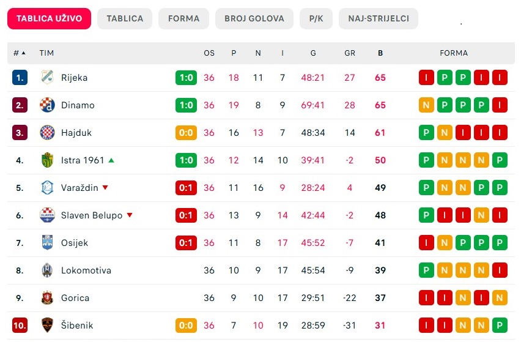Viewport: 521px width, 342px height.
Task: Open the Gorica team link
Action: [x=75, y=298]
